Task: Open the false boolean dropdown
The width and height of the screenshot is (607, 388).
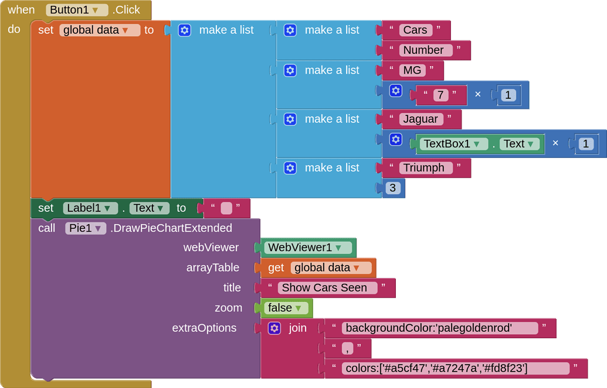Action: click(286, 308)
